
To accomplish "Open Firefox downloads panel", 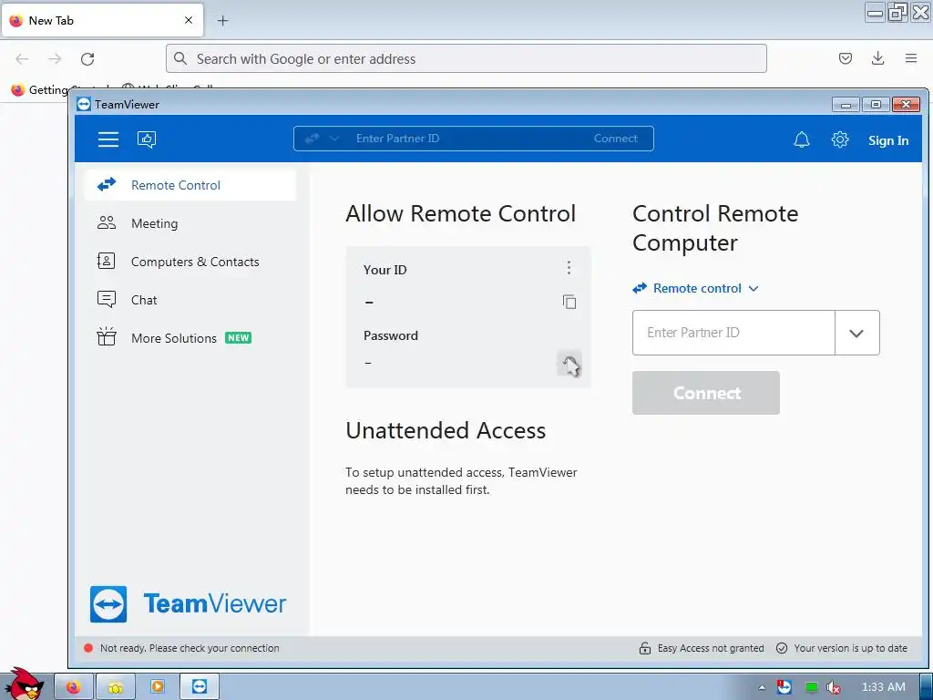I will click(x=877, y=58).
